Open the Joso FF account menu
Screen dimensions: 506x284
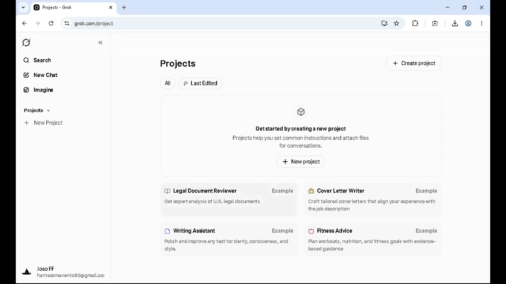[63, 272]
